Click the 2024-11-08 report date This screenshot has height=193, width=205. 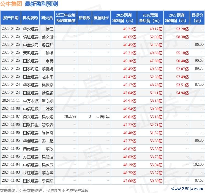(11, 108)
